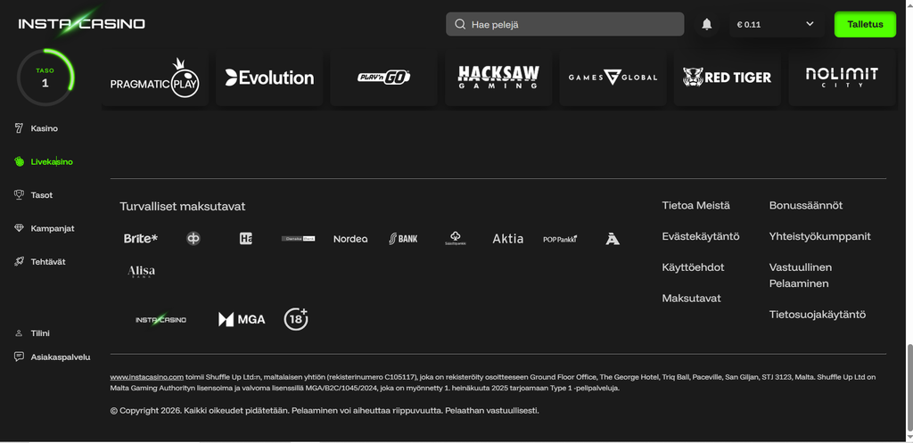Expand the € 0.11 balance dropdown
913x443 pixels.
(777, 24)
